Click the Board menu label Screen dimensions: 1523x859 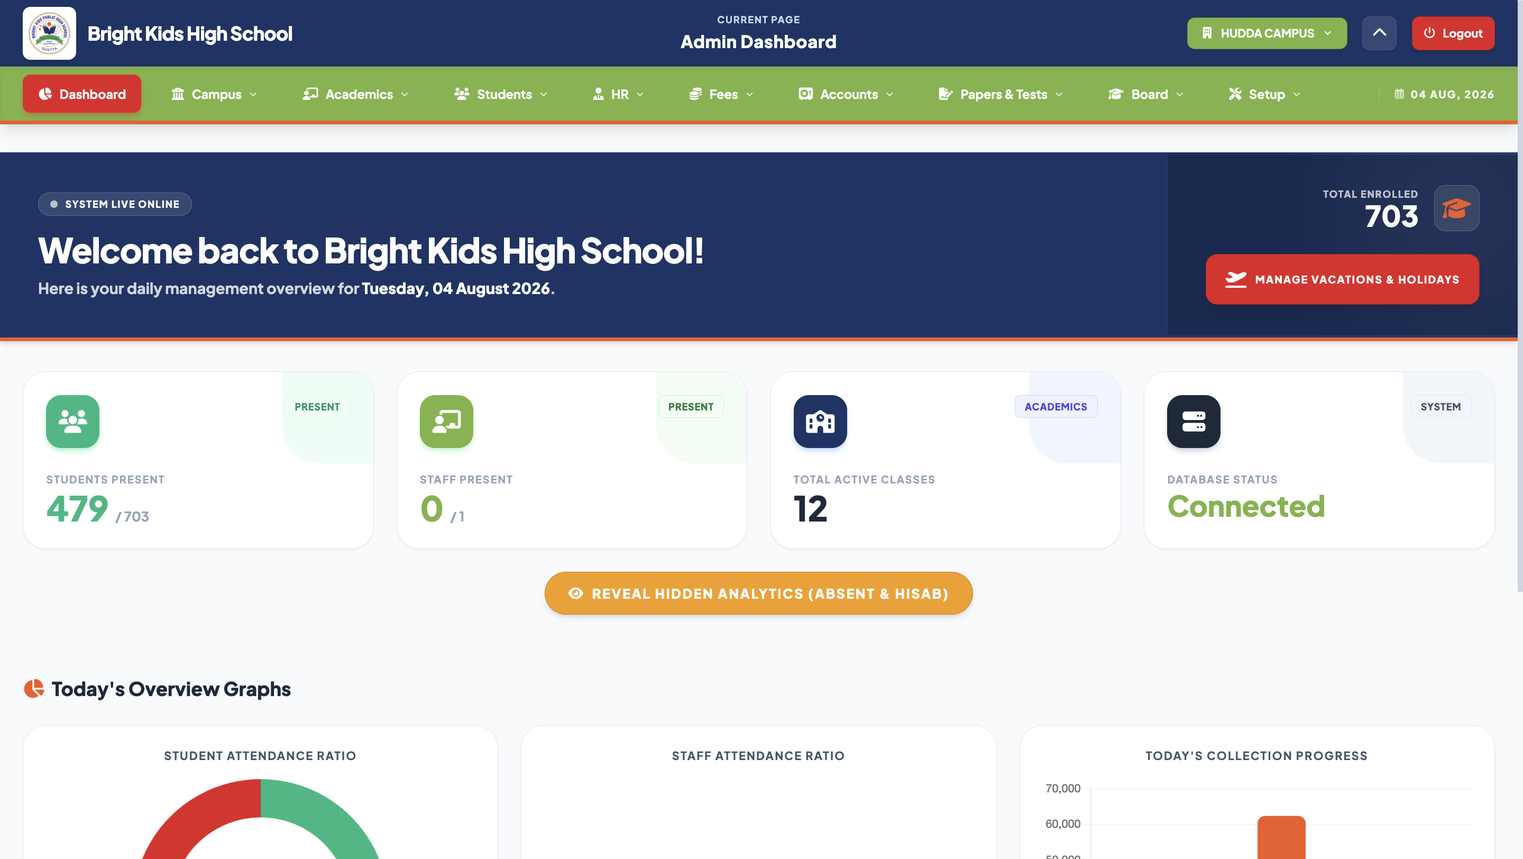tap(1149, 94)
